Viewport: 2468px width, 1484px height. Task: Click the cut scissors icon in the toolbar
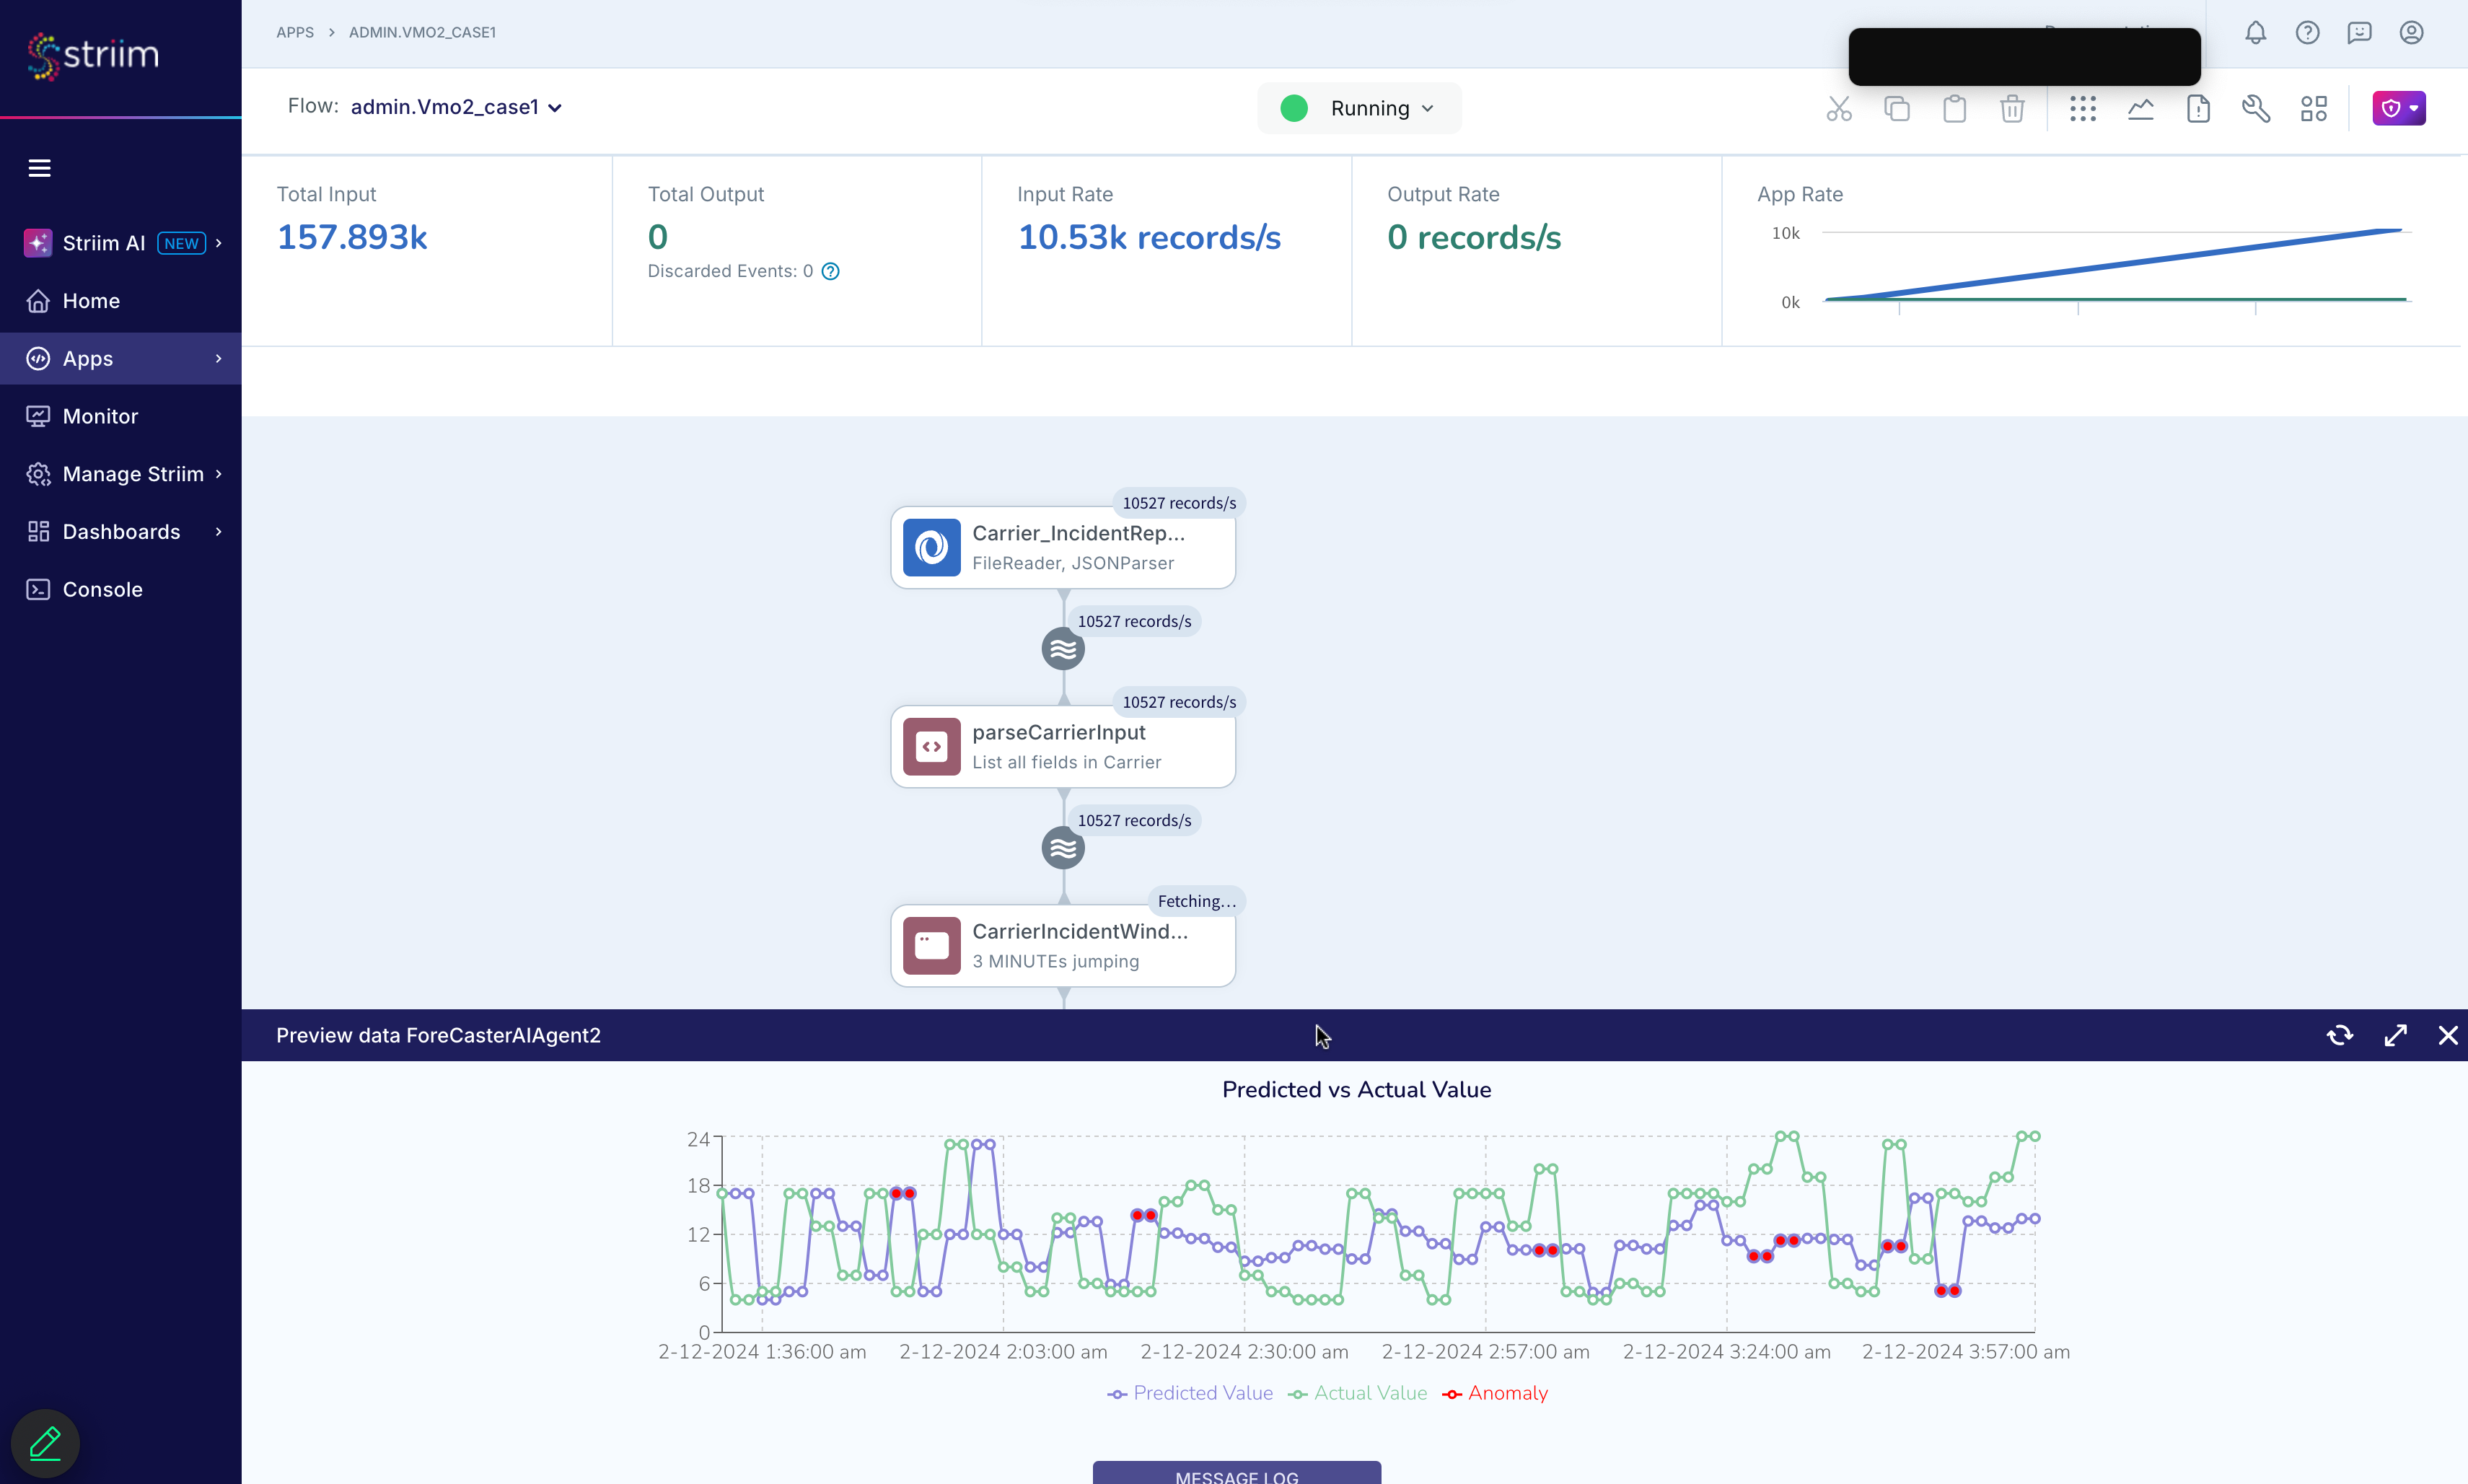1839,108
